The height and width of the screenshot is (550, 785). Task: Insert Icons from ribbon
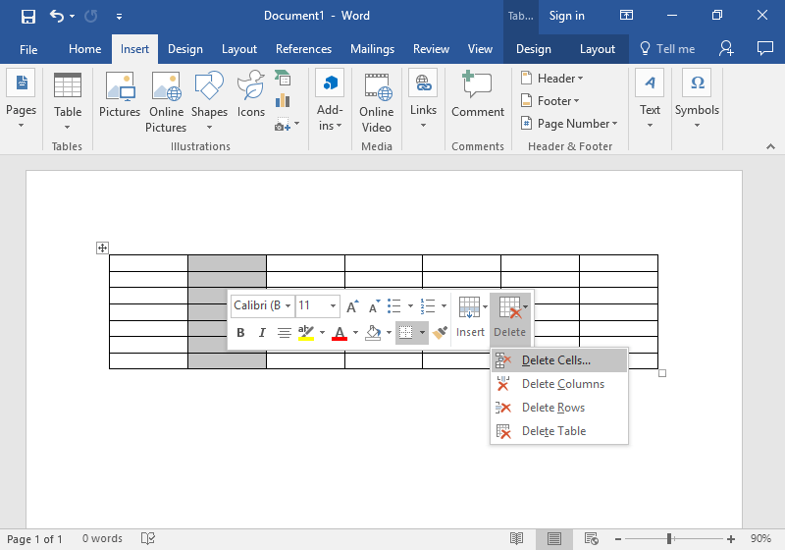click(251, 95)
